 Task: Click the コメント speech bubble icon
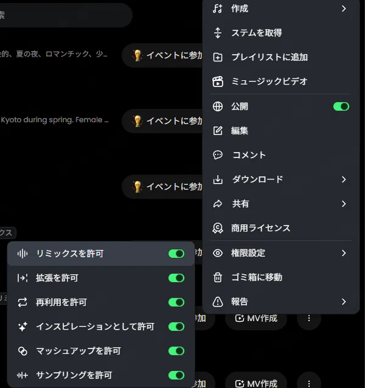tap(218, 155)
